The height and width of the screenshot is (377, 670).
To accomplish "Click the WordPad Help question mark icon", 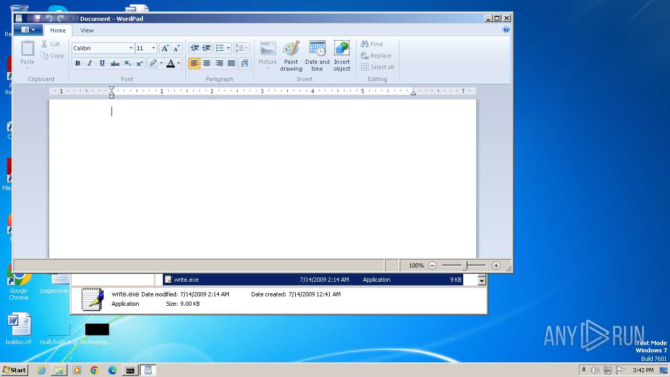I will coord(506,30).
